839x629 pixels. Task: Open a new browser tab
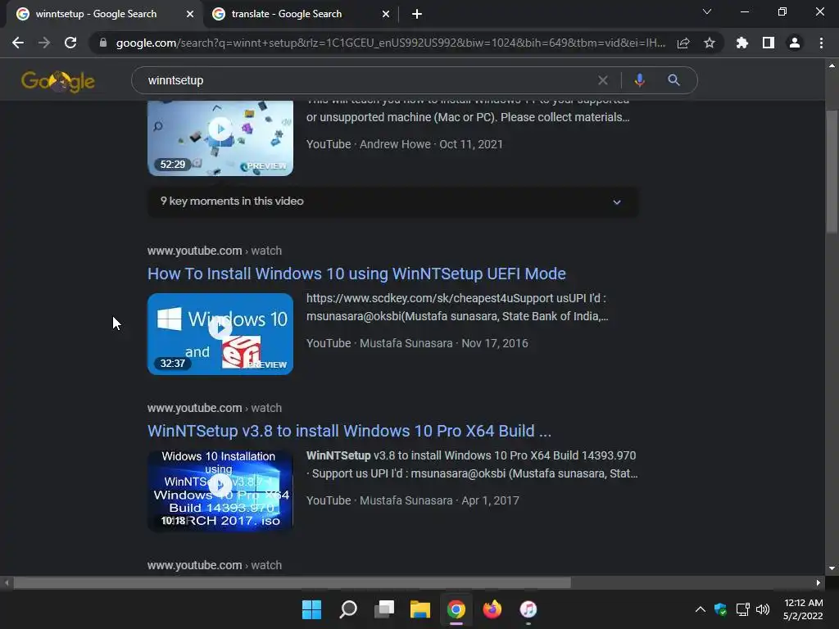417,14
